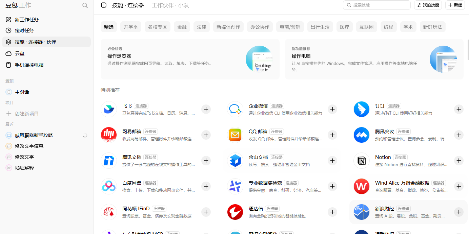The height and width of the screenshot is (234, 469).
Task: Open 定时任务 in the sidebar
Action: (x=46, y=30)
